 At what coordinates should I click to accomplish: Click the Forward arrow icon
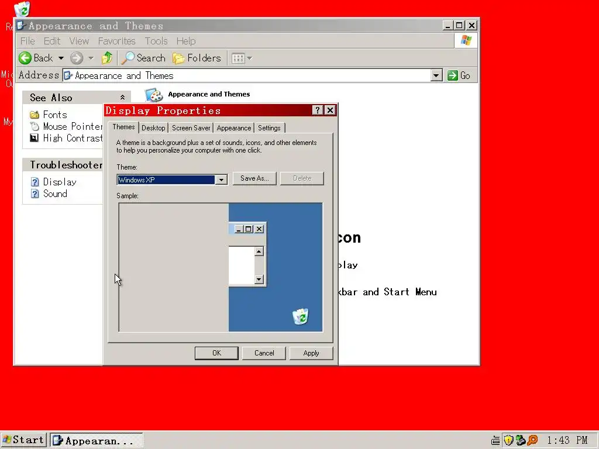click(x=77, y=58)
